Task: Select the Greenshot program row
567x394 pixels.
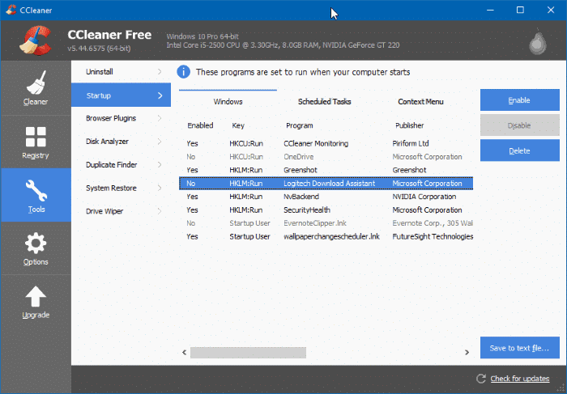Action: click(326, 170)
